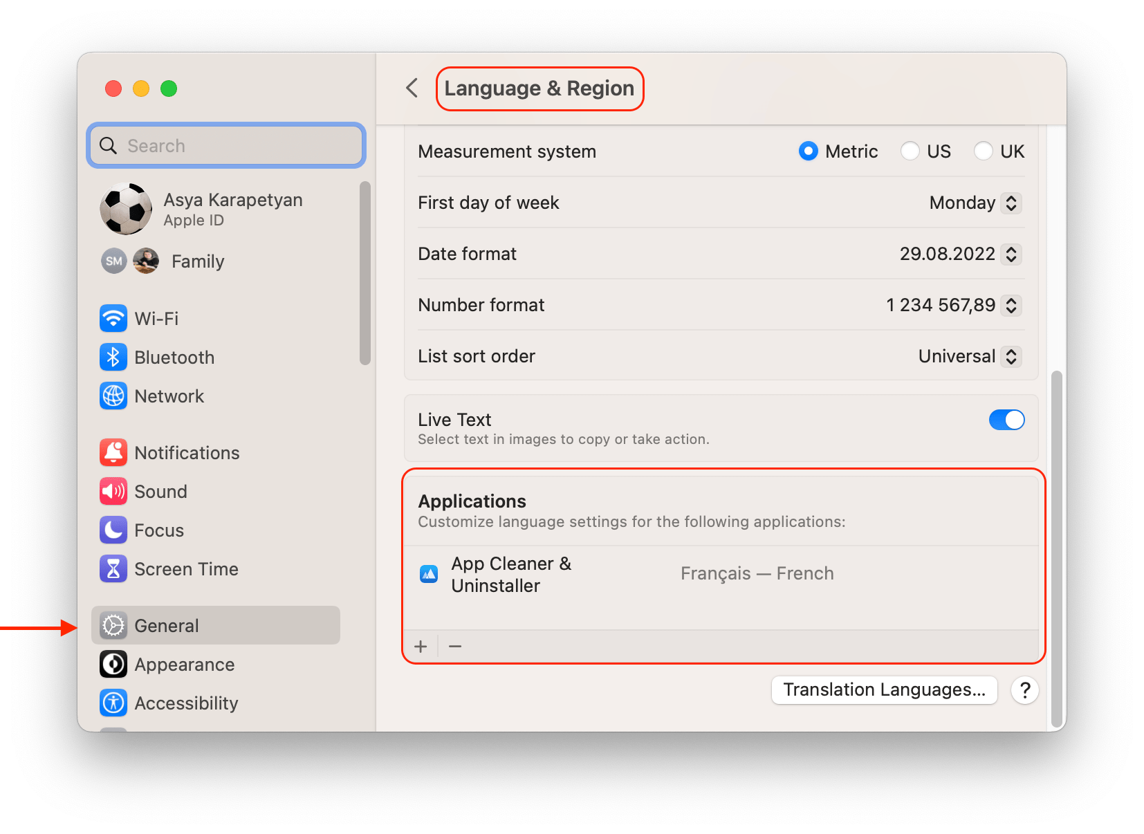The height and width of the screenshot is (834, 1144).
Task: Click the Network globe icon
Action: pos(113,396)
